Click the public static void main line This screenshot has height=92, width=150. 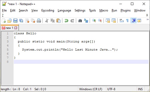[56, 42]
